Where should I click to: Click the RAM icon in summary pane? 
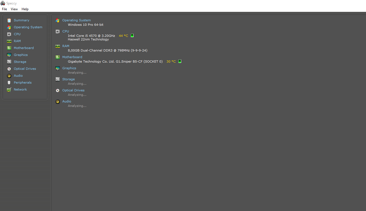(x=58, y=46)
